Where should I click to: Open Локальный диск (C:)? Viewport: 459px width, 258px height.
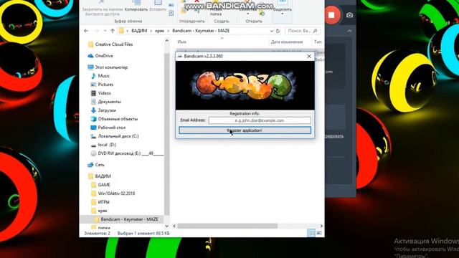pos(118,136)
